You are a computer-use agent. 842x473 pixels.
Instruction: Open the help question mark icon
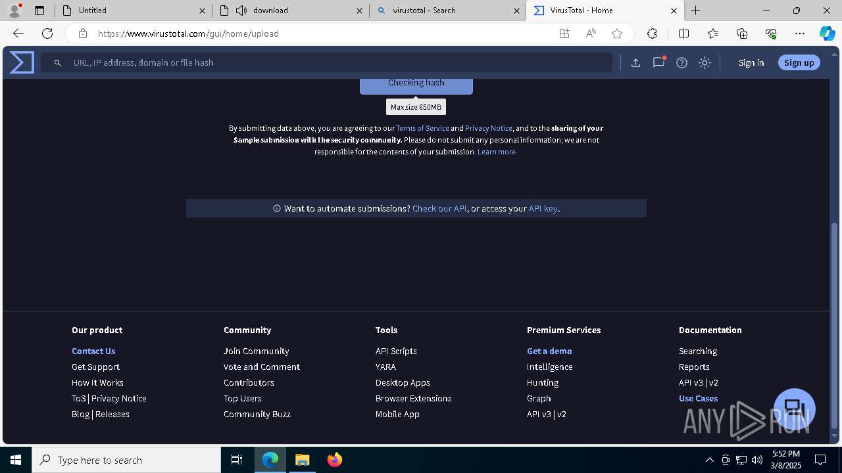681,62
